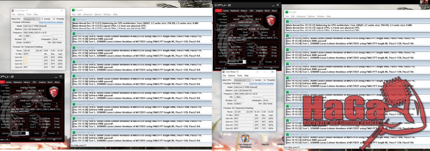Click Validate in the CPU-Z below Core Temp
430x151 pixels.
(37, 139)
